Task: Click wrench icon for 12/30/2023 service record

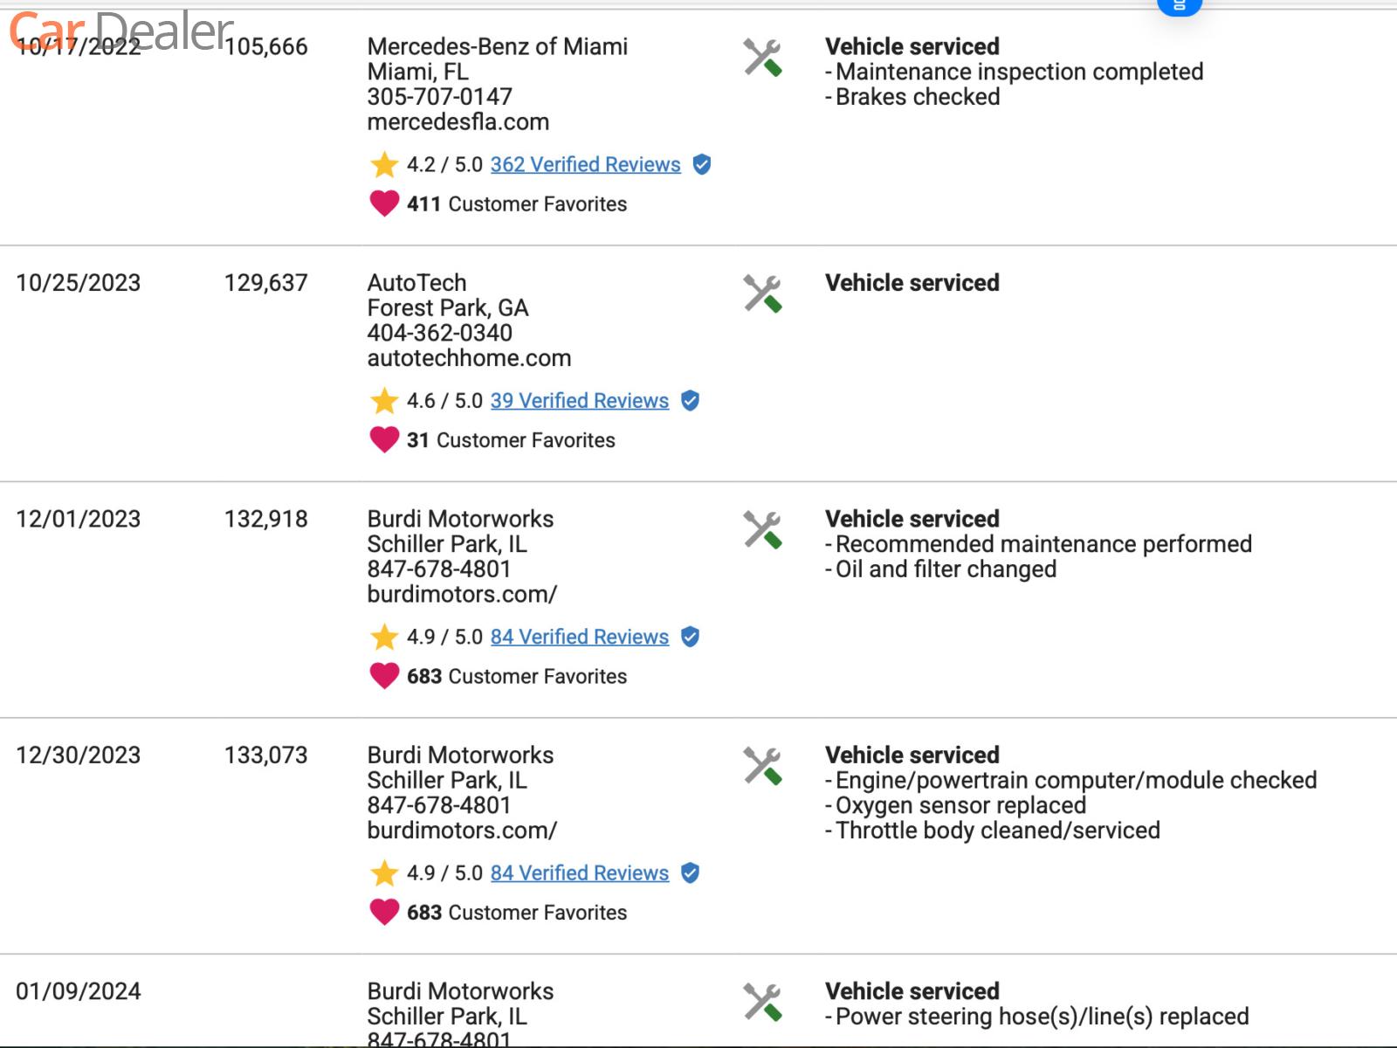Action: coord(762,766)
